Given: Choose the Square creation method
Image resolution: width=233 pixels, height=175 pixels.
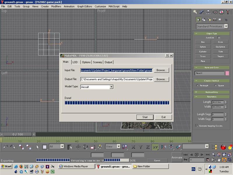Looking at the screenshot, I should (216, 85).
